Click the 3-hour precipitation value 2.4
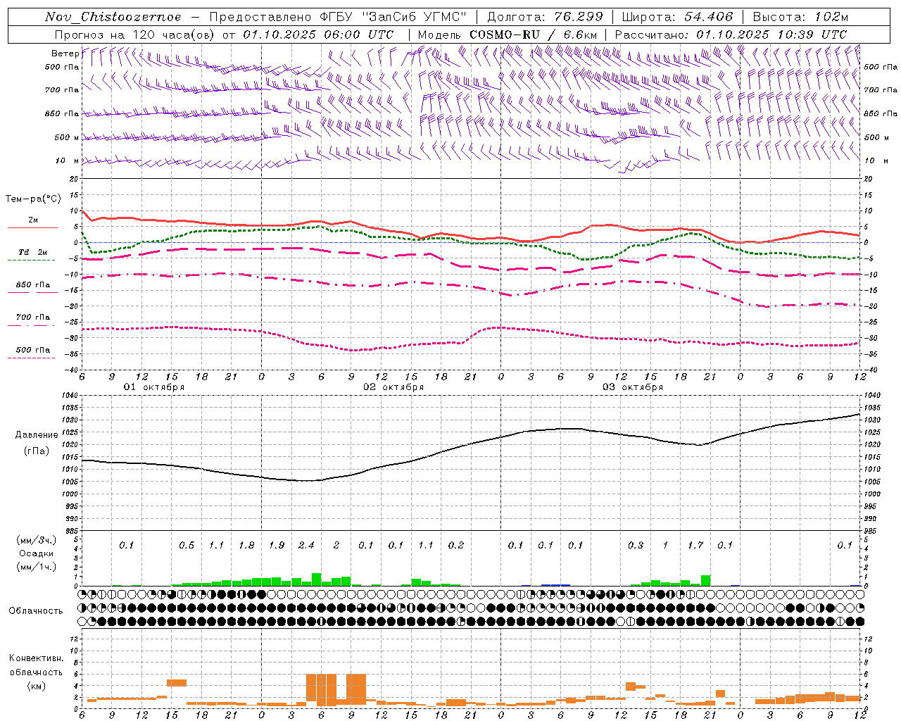This screenshot has width=901, height=721. click(x=306, y=545)
